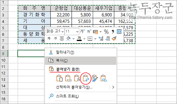Click the Cut scissors icon
This screenshot has width=177, height=104.
tap(51, 52)
